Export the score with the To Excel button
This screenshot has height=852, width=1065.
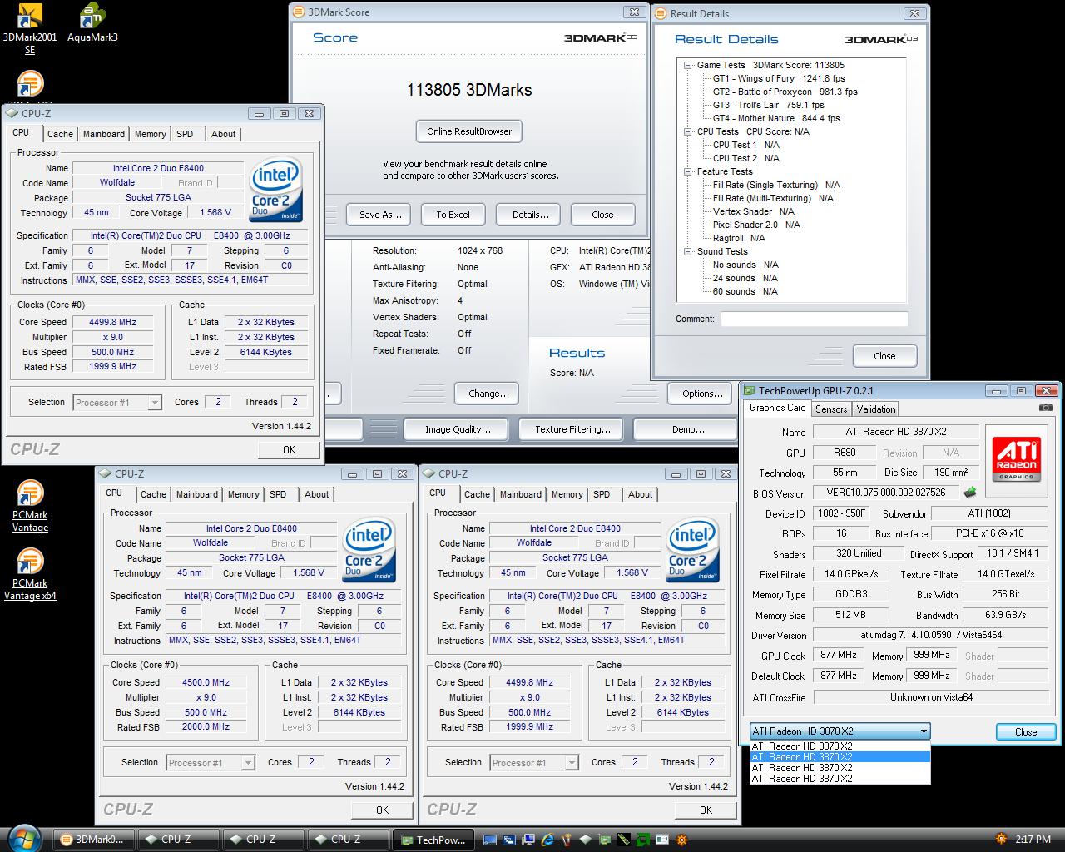pyautogui.click(x=453, y=215)
